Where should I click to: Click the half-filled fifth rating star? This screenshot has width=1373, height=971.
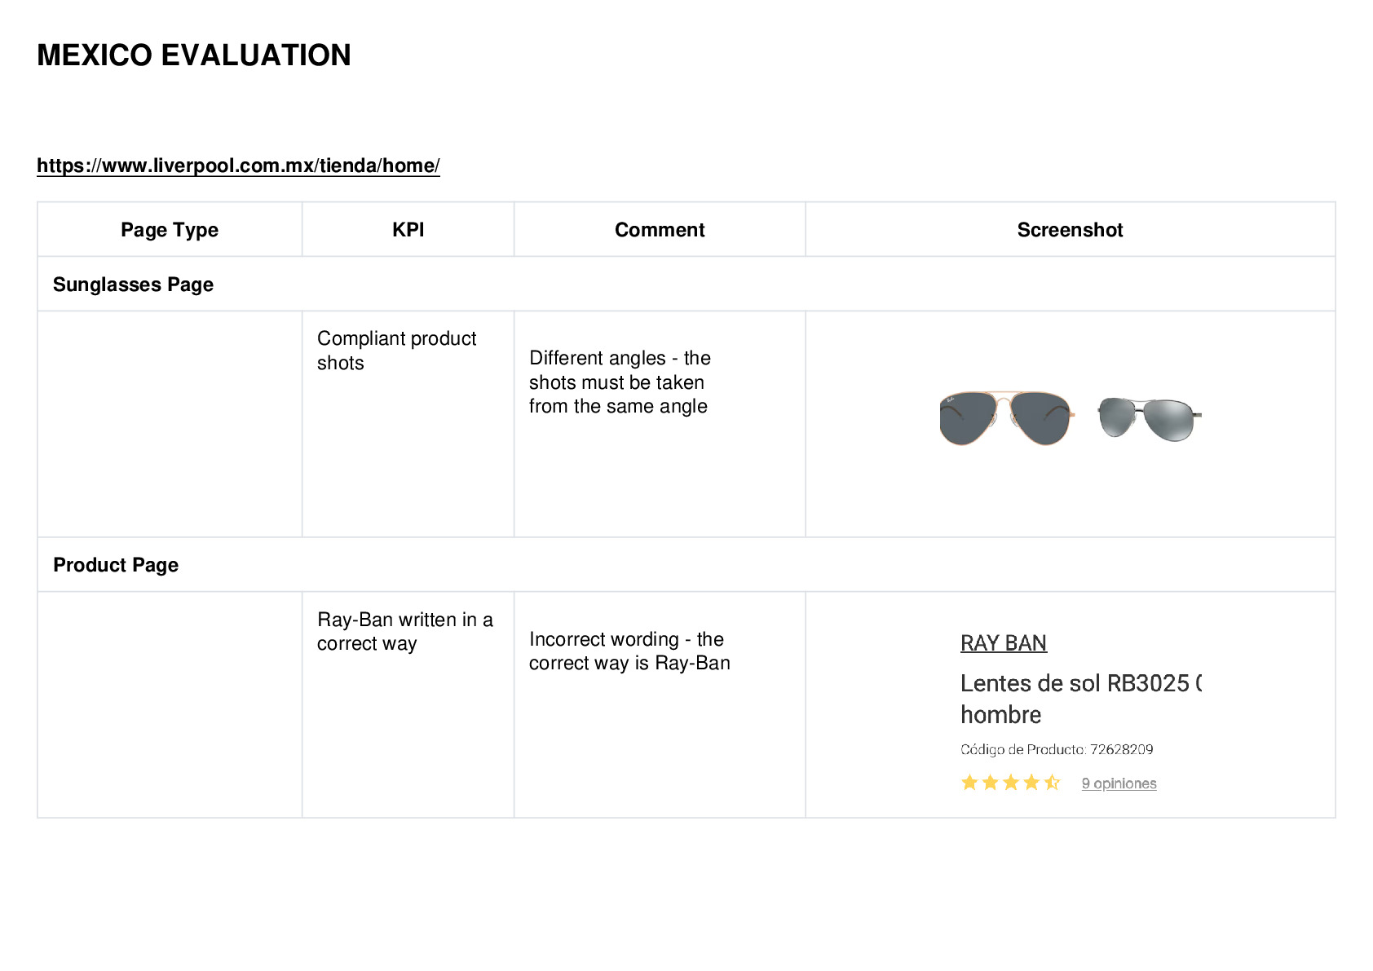click(x=1053, y=783)
